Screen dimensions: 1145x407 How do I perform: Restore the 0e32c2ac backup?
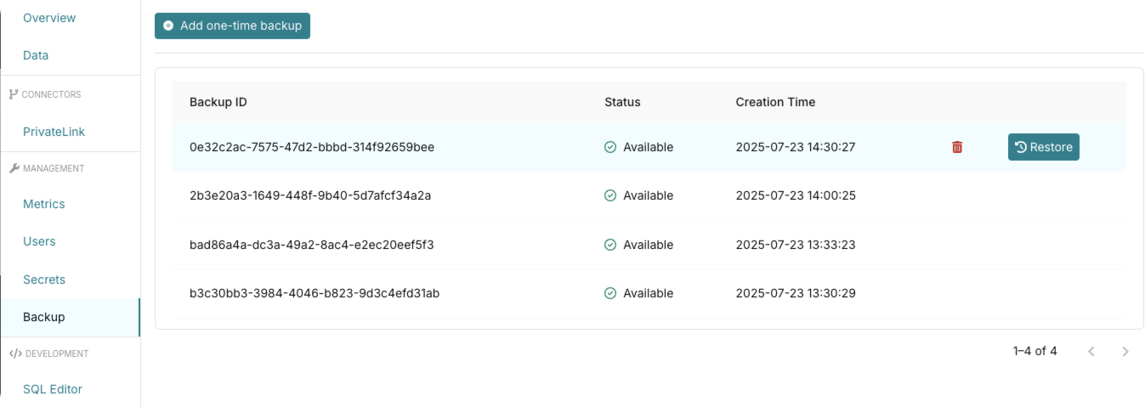click(1044, 147)
